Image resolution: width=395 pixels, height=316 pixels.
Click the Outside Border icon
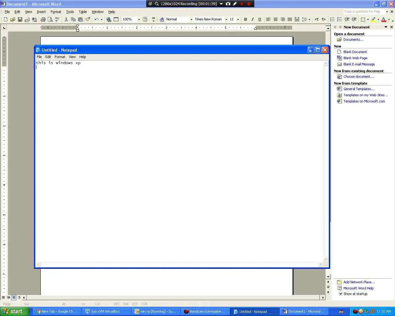[x=363, y=19]
